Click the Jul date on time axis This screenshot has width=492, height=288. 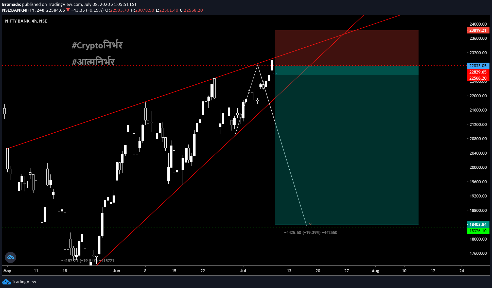[x=243, y=271]
